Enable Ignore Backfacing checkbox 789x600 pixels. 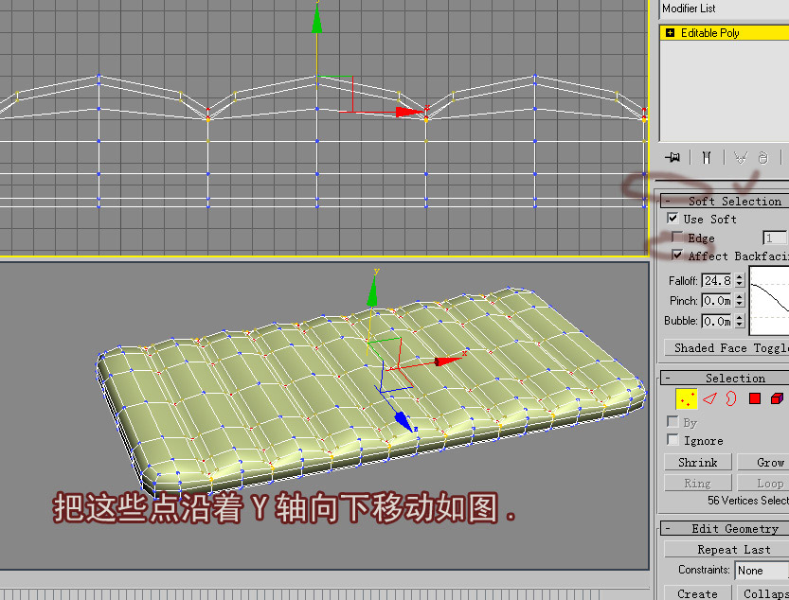pos(673,440)
